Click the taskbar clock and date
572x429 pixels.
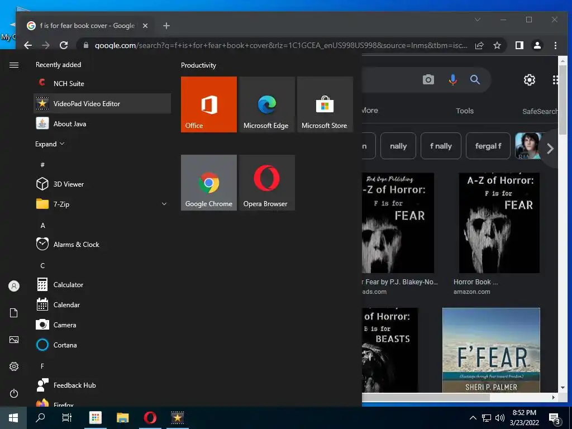coord(524,418)
